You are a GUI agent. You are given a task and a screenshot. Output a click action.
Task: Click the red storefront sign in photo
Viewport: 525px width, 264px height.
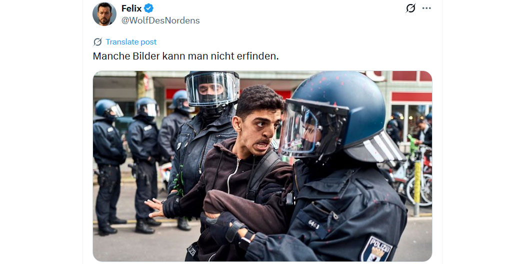[x=411, y=97]
